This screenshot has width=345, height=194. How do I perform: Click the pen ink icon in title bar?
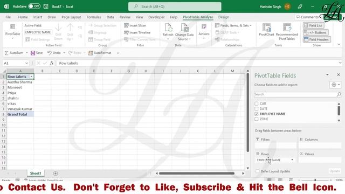pos(300,6)
